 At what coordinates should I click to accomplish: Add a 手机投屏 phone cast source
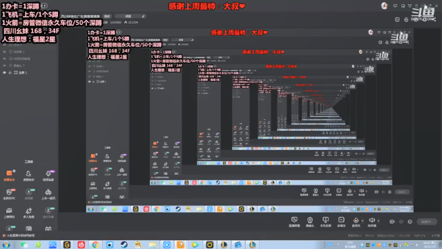(x=325, y=222)
